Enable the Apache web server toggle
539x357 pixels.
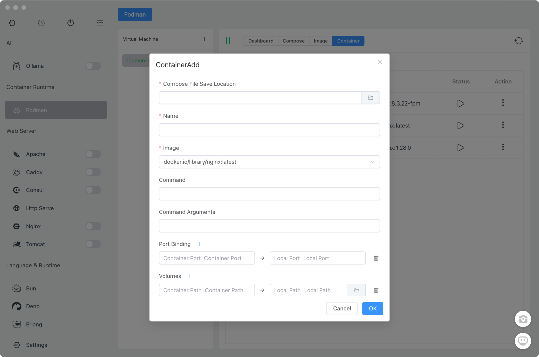click(93, 154)
